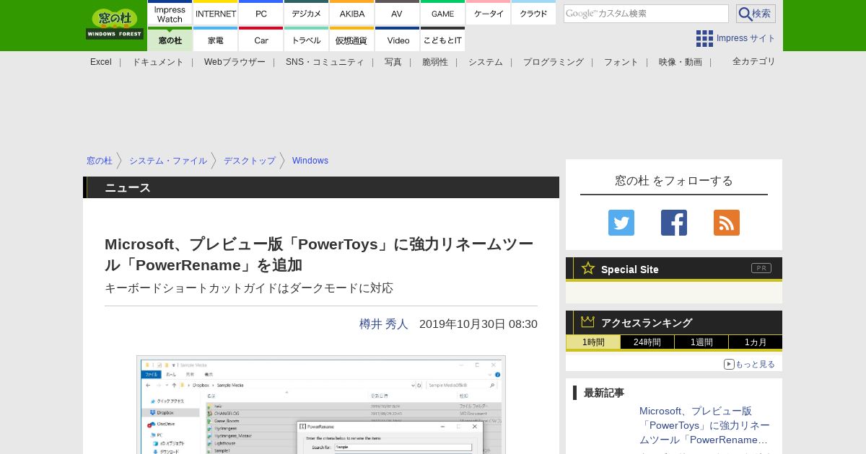866x454 pixels.
Task: Click the Windows breadcrumb link
Action: click(310, 161)
